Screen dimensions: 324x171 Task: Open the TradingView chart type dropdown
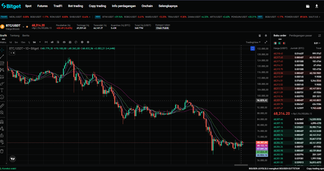[253, 42]
